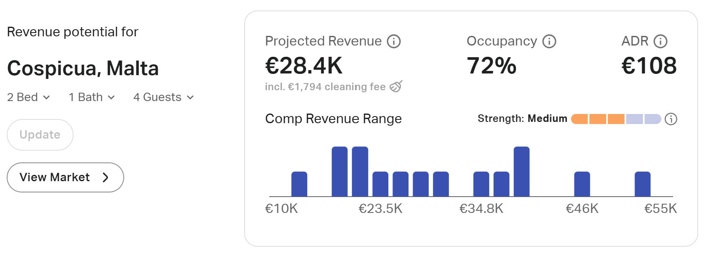Screen dimensions: 709x253
Task: Click the ADR info icon
Action: click(x=660, y=41)
